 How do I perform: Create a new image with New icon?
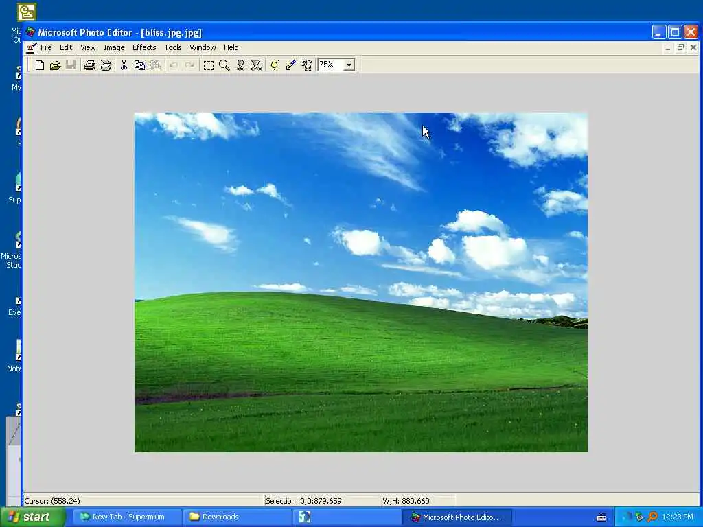[x=39, y=65]
